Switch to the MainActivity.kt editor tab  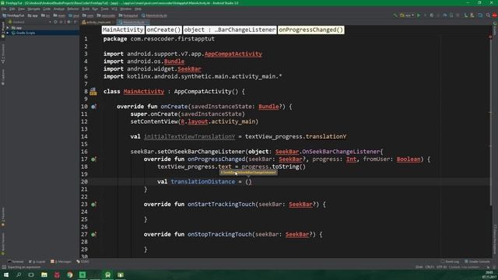(x=133, y=23)
